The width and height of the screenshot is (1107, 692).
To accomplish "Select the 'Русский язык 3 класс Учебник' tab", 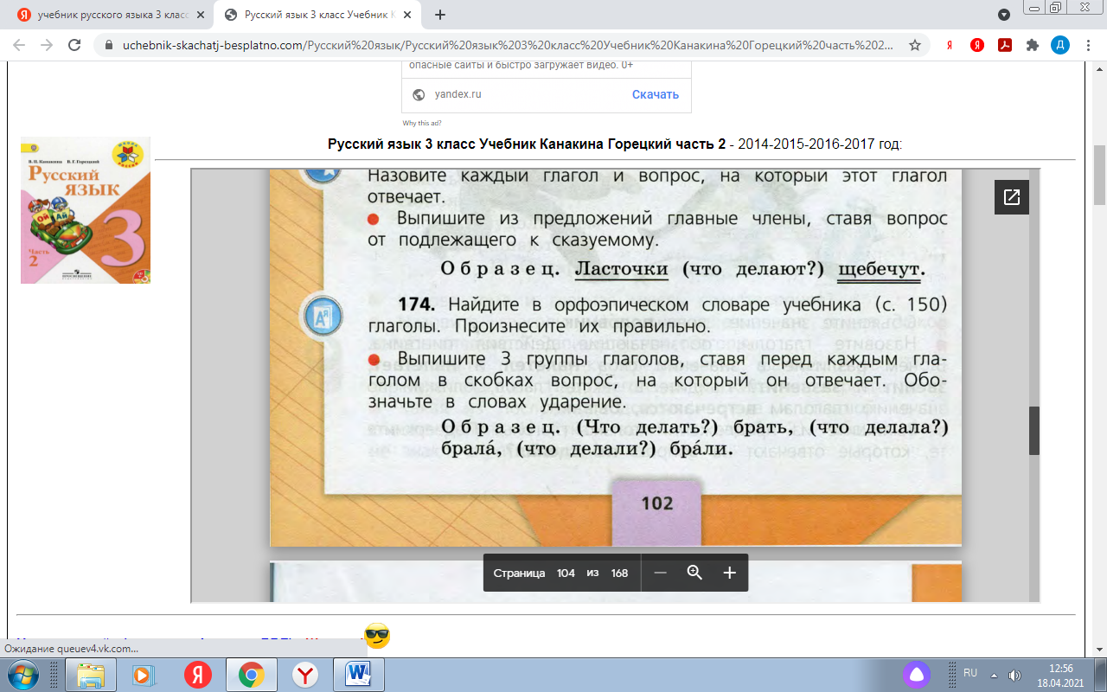I will point(316,15).
